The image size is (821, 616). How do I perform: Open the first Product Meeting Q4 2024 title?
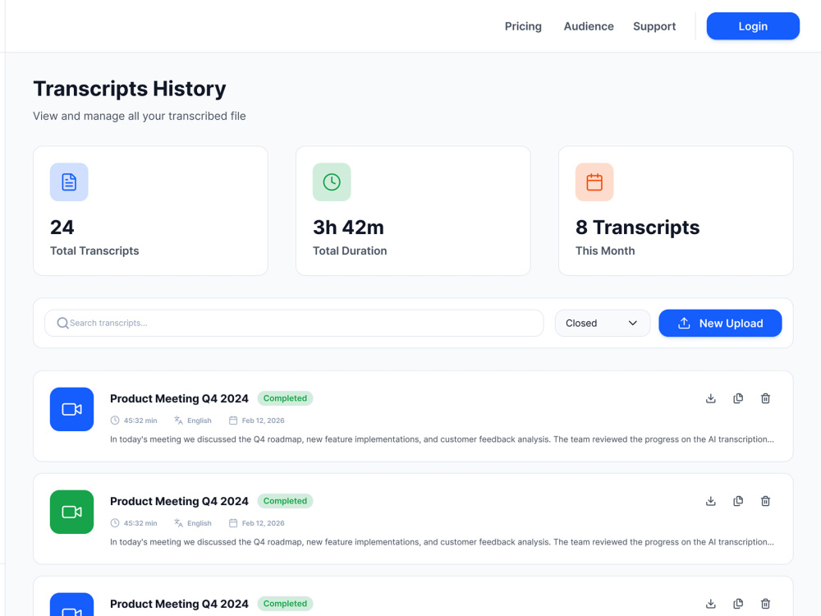click(x=179, y=398)
